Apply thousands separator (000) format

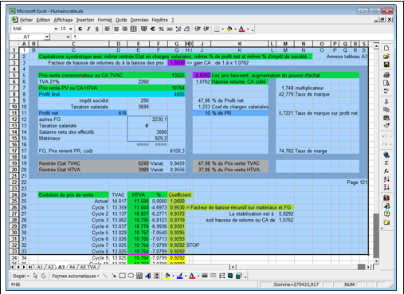tap(170, 29)
